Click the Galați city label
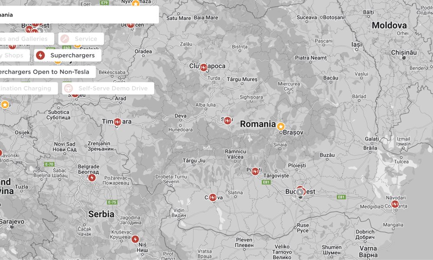The width and height of the screenshot is (433, 260). click(372, 139)
